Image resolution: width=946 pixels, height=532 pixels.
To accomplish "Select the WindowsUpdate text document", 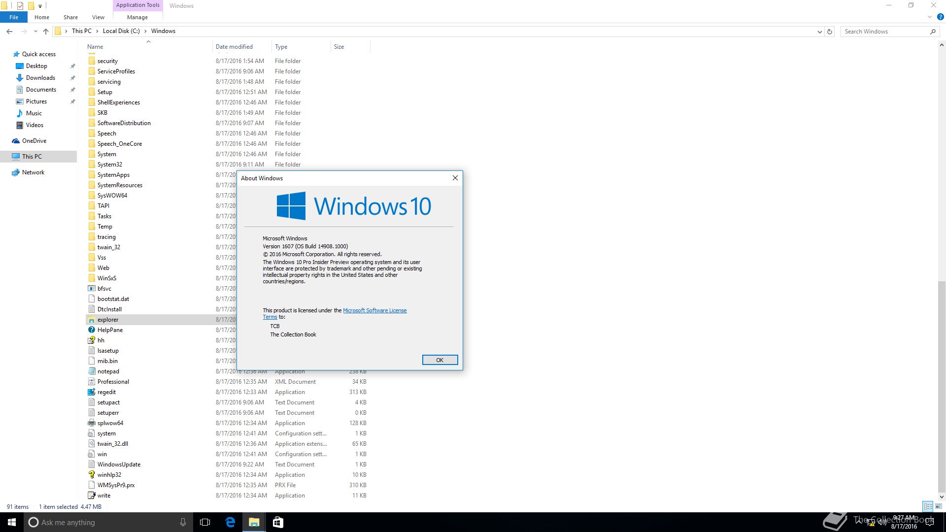I will tap(119, 465).
